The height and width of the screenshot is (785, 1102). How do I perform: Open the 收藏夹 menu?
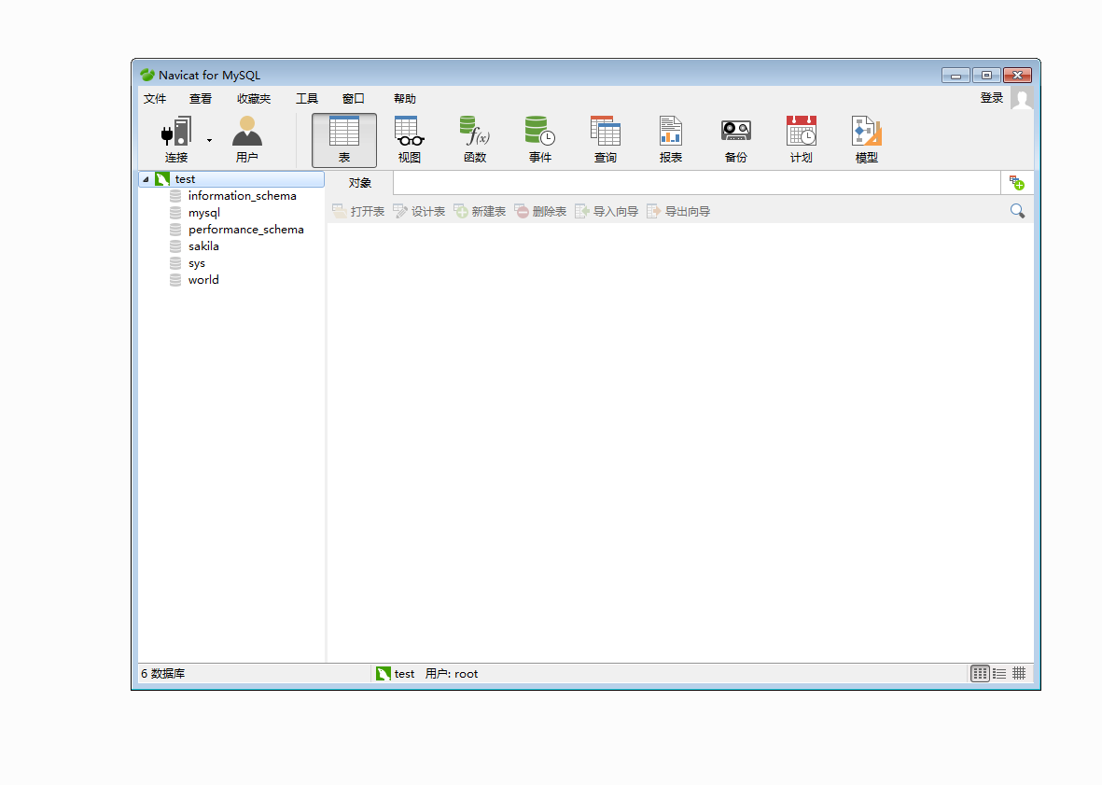click(x=254, y=98)
